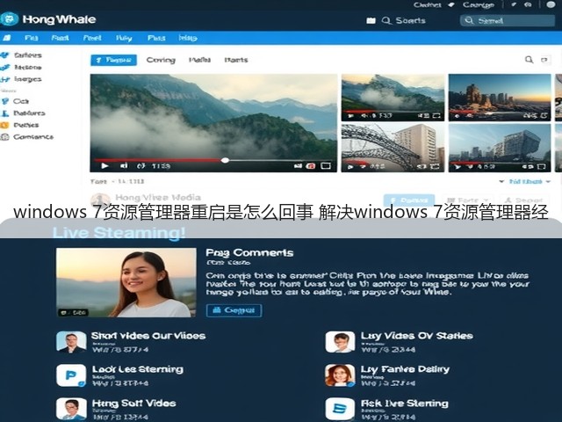562x422 pixels.
Task: Open 'Ruly' in the blue navigation bar
Action: point(124,38)
